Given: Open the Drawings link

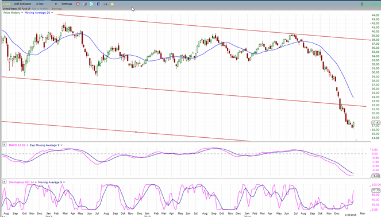Looking at the screenshot, I should tap(57, 9).
